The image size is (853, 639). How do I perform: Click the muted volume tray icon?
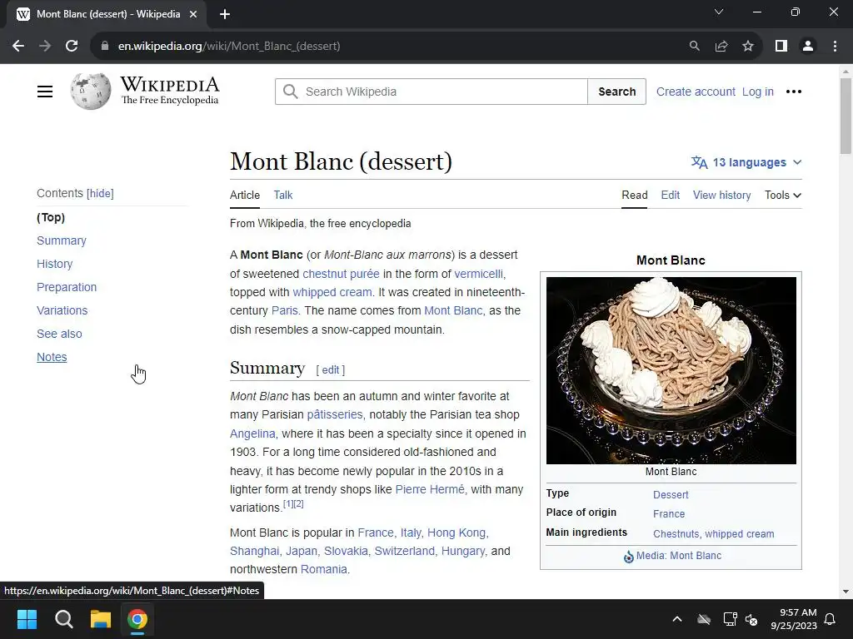752,619
